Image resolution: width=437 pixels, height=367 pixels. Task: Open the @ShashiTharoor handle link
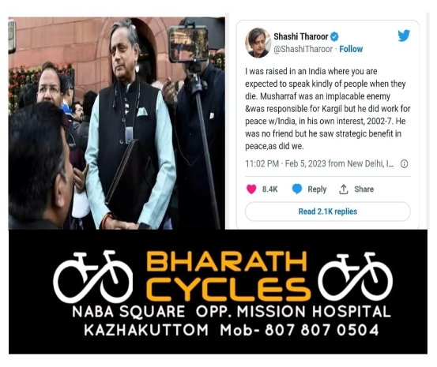[x=303, y=49]
